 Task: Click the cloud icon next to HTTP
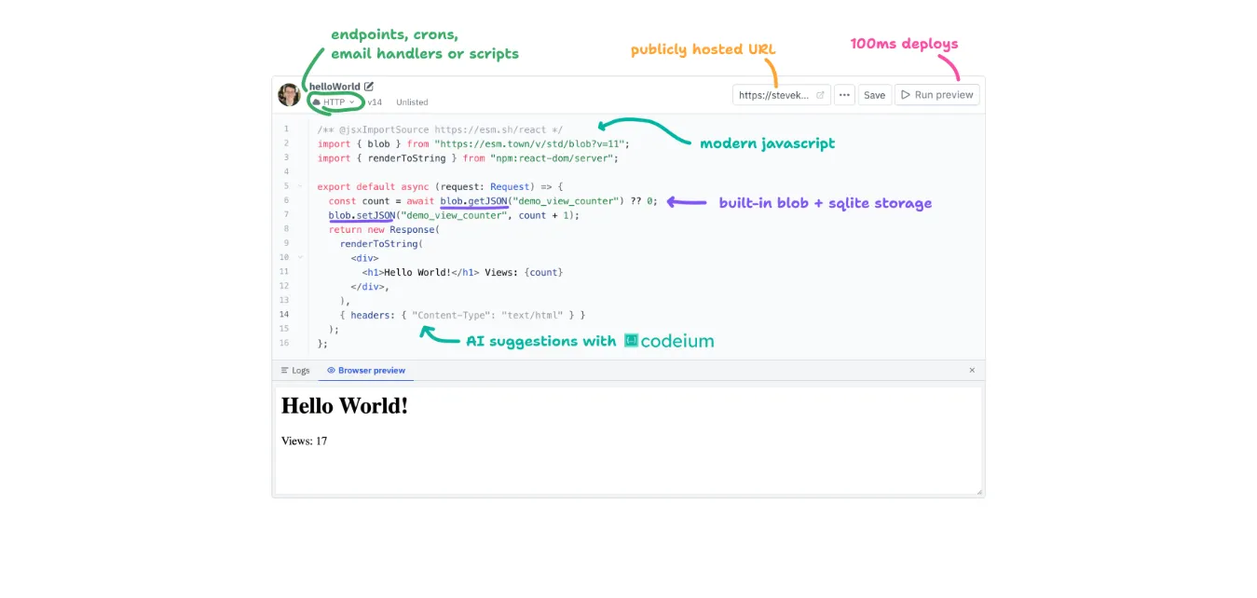pos(317,102)
